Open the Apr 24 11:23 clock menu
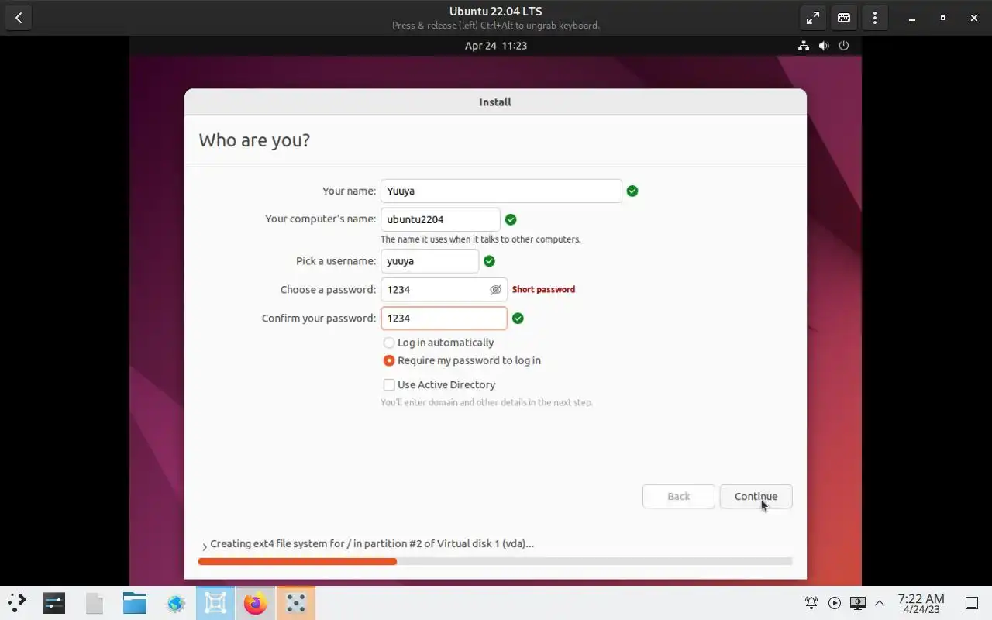The height and width of the screenshot is (620, 992). coord(496,46)
